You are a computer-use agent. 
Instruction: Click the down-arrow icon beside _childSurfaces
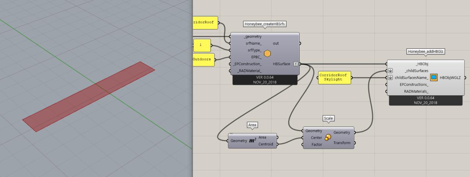tap(391, 71)
